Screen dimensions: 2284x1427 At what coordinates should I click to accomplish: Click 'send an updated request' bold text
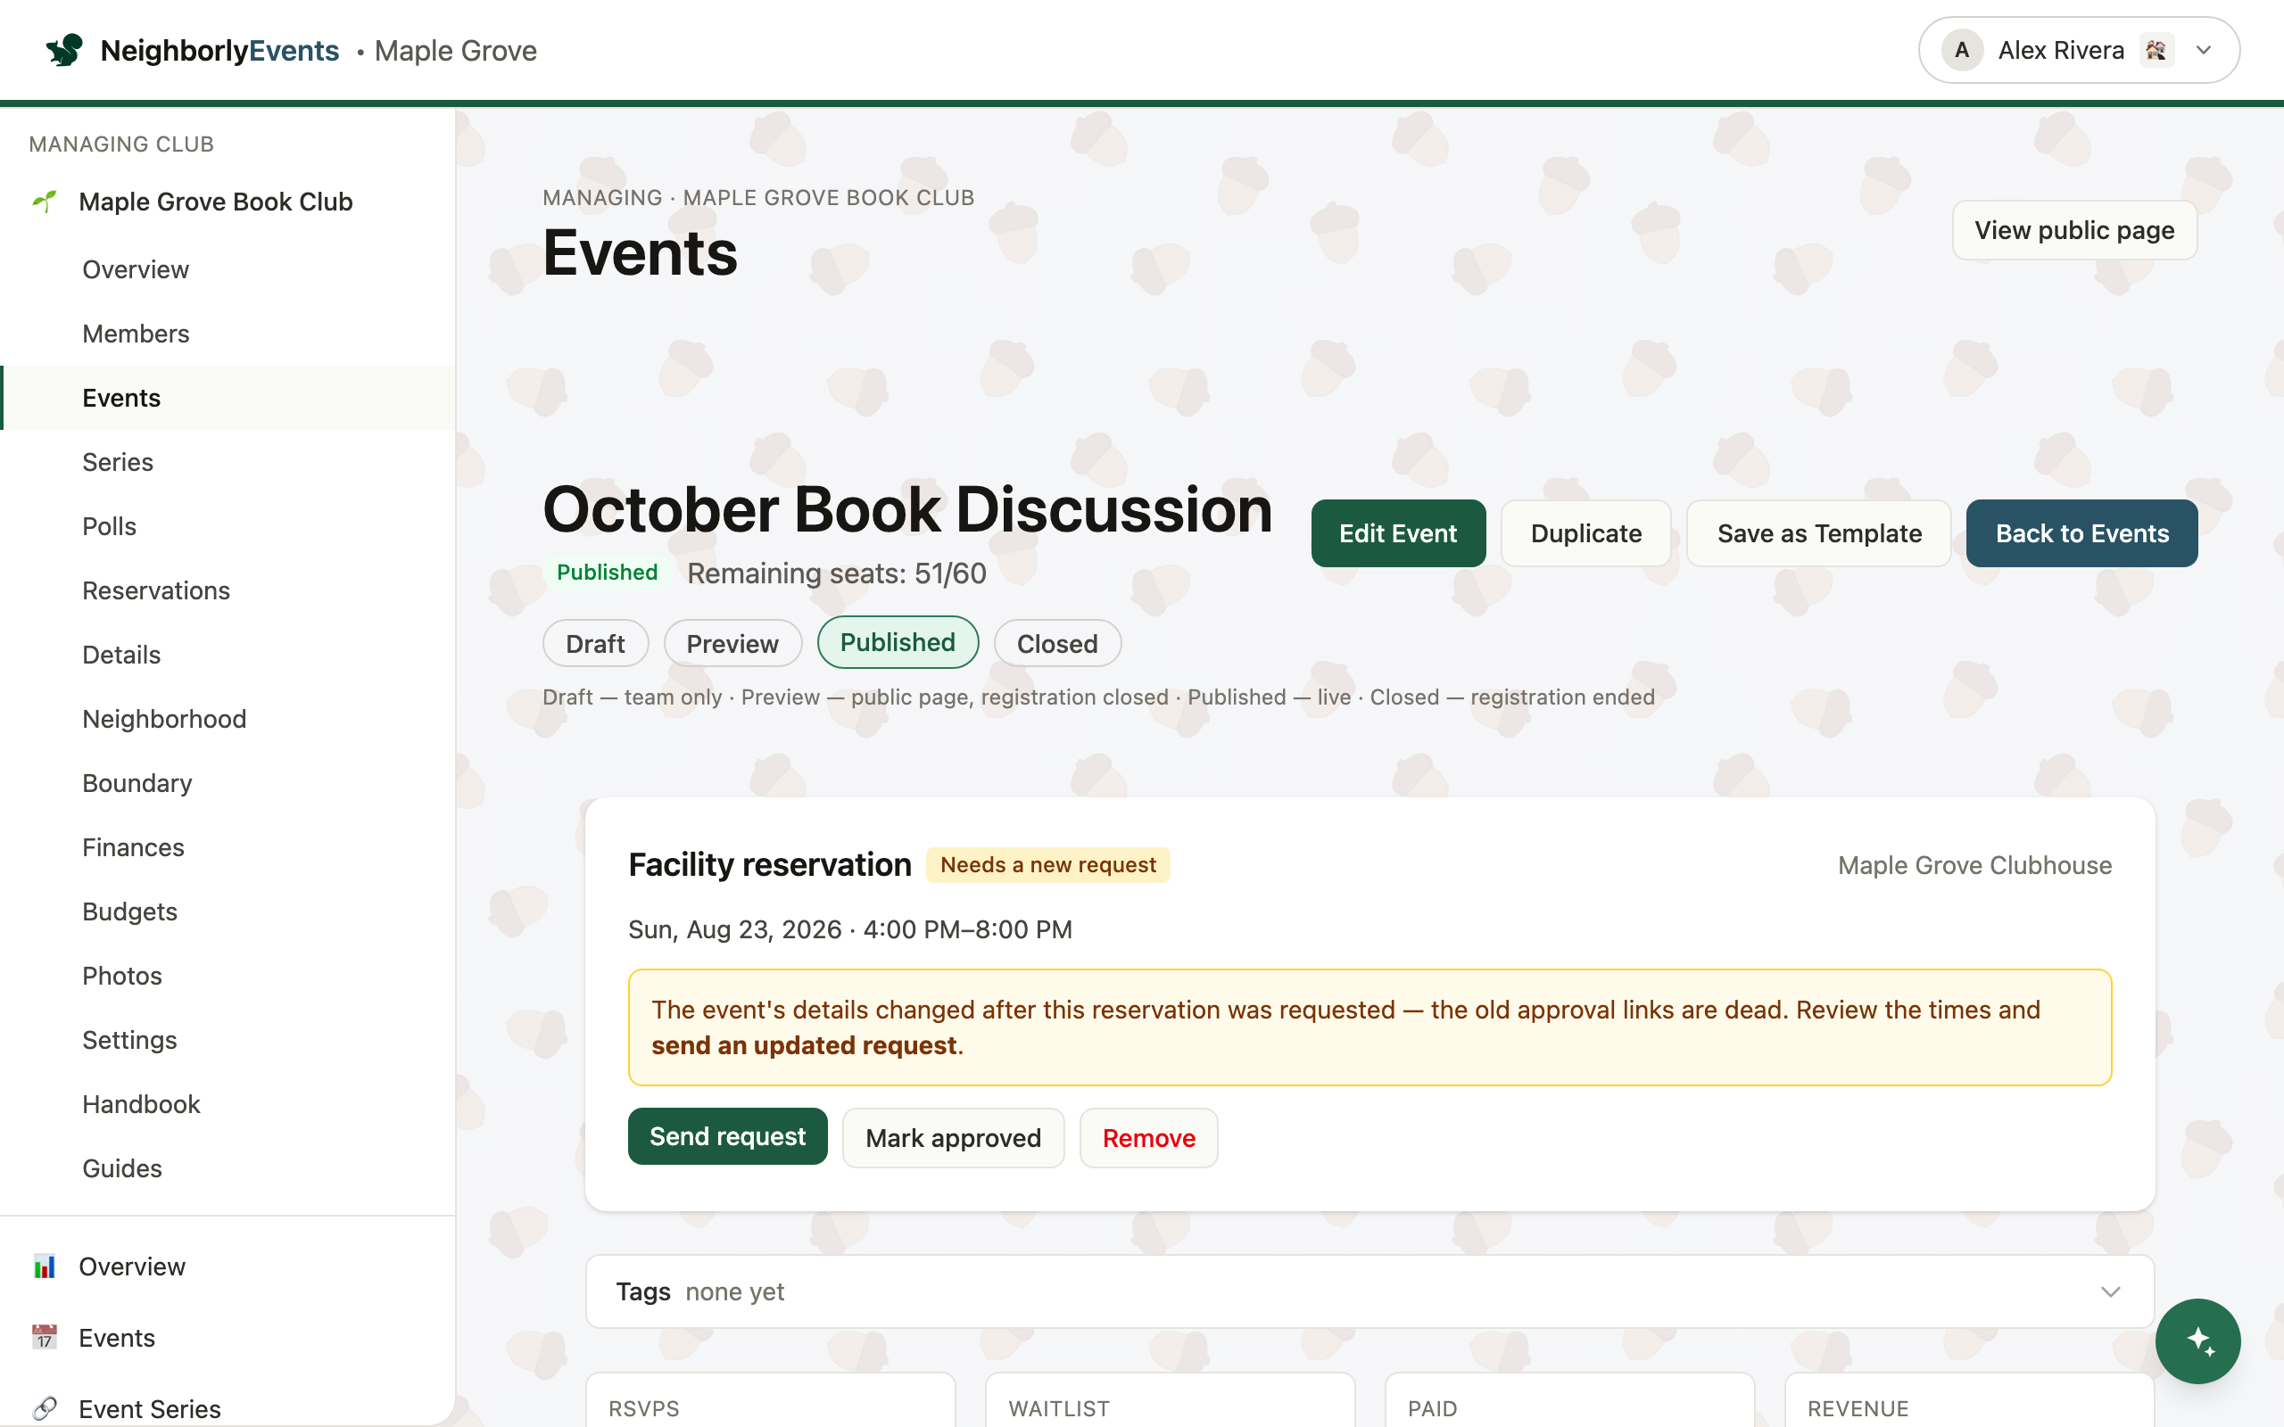(804, 1045)
